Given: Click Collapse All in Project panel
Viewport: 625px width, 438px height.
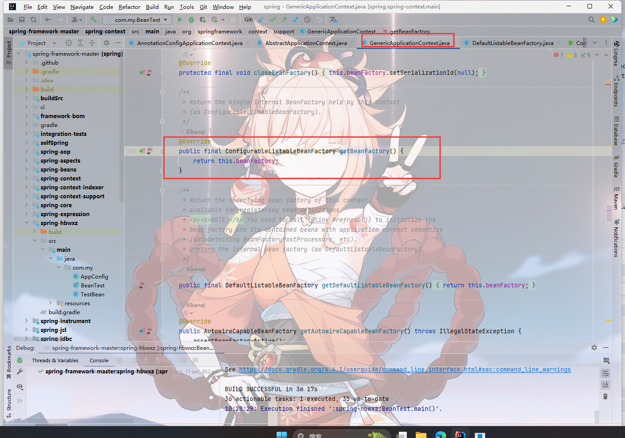Looking at the screenshot, I should coord(92,43).
